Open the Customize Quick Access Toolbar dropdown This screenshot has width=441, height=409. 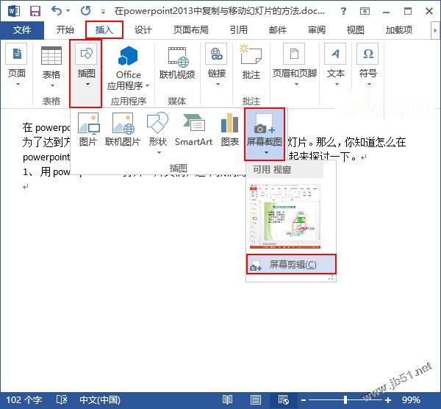(x=103, y=12)
